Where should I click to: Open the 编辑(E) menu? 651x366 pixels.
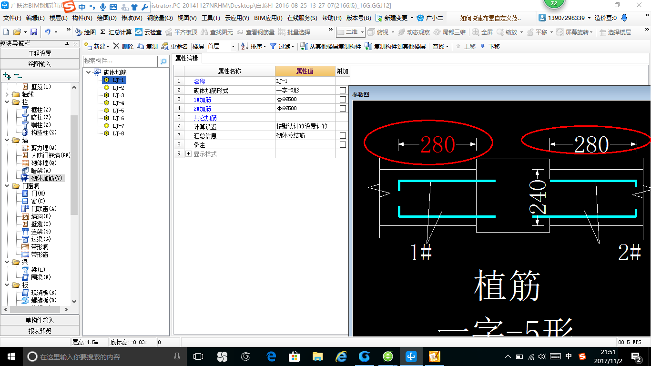(x=35, y=18)
